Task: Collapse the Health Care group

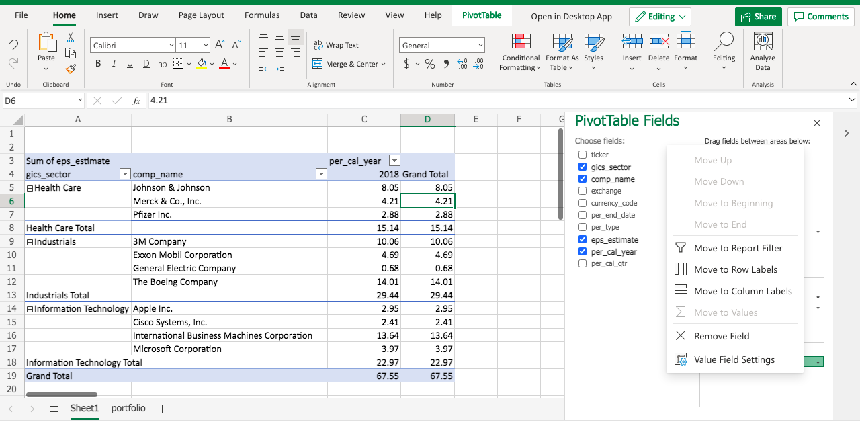Action: (x=30, y=188)
